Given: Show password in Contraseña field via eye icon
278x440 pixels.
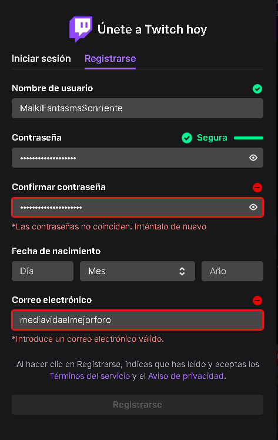Looking at the screenshot, I should click(253, 158).
